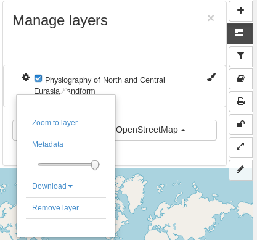Close the Manage layers panel
The width and height of the screenshot is (257, 240).
(x=211, y=18)
